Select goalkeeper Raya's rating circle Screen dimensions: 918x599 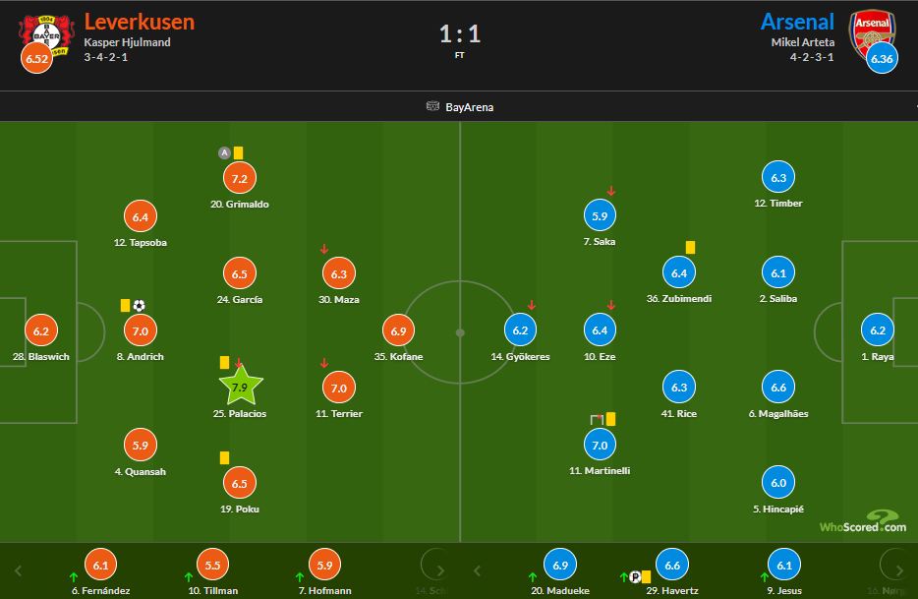pos(878,331)
